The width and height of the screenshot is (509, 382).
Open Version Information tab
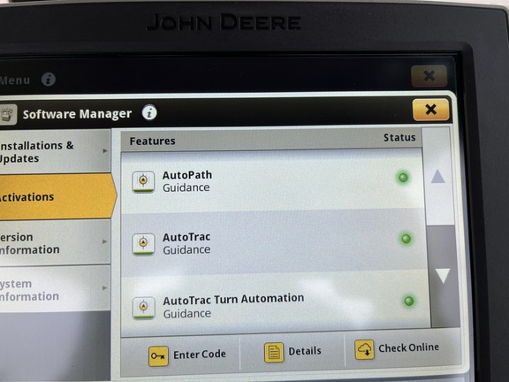(55, 242)
